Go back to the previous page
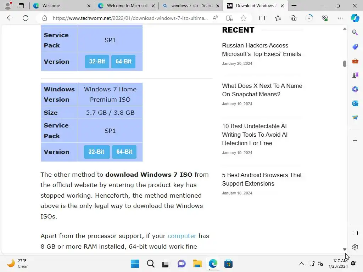Screen dimensions: 363x272 10,18
